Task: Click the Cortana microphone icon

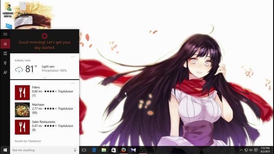Action: point(75,150)
